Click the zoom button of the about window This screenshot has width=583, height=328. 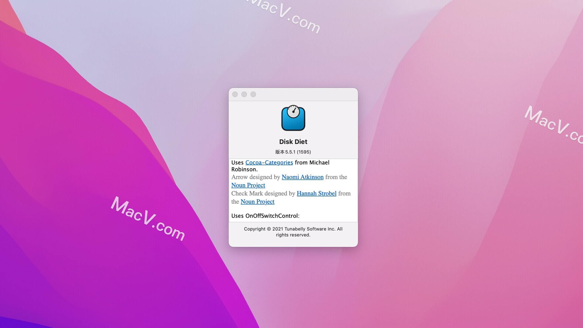pyautogui.click(x=253, y=94)
